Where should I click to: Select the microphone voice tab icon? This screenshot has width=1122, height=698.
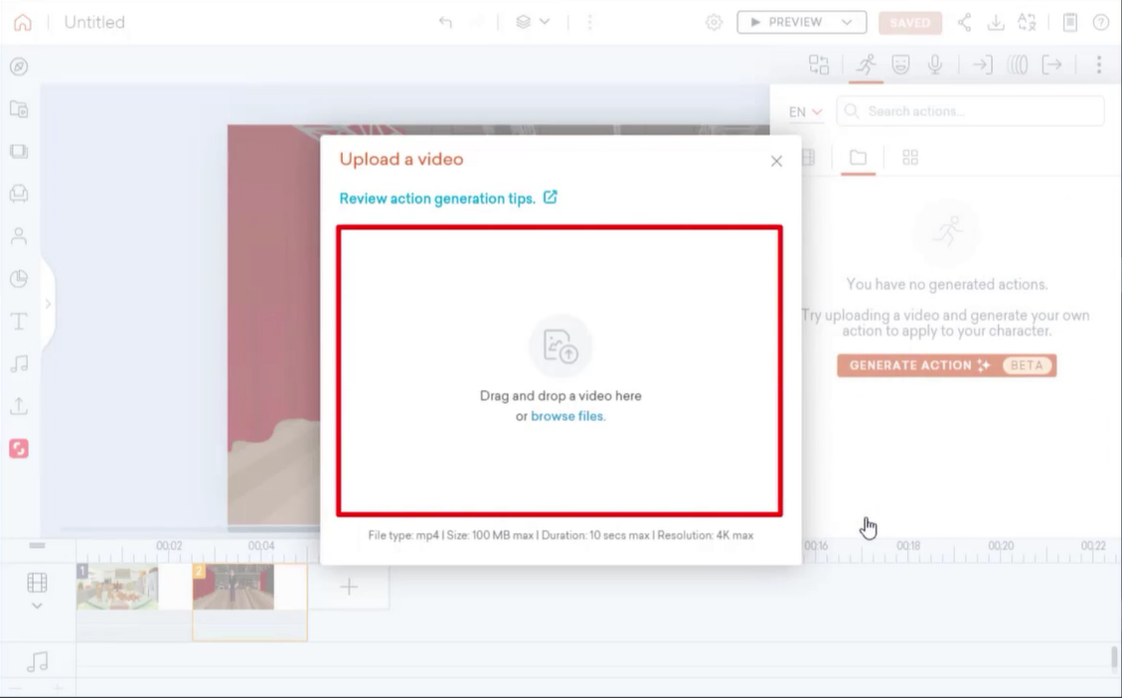[935, 65]
